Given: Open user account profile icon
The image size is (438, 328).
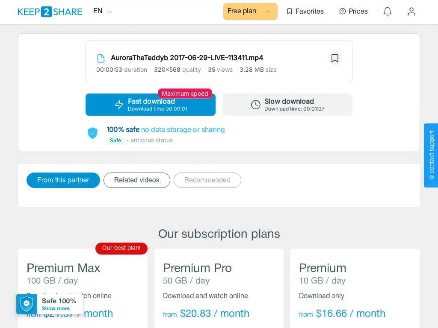Looking at the screenshot, I should coord(411,12).
